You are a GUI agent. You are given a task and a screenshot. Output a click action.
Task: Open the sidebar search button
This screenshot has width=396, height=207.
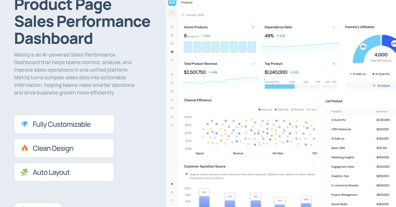(172, 13)
